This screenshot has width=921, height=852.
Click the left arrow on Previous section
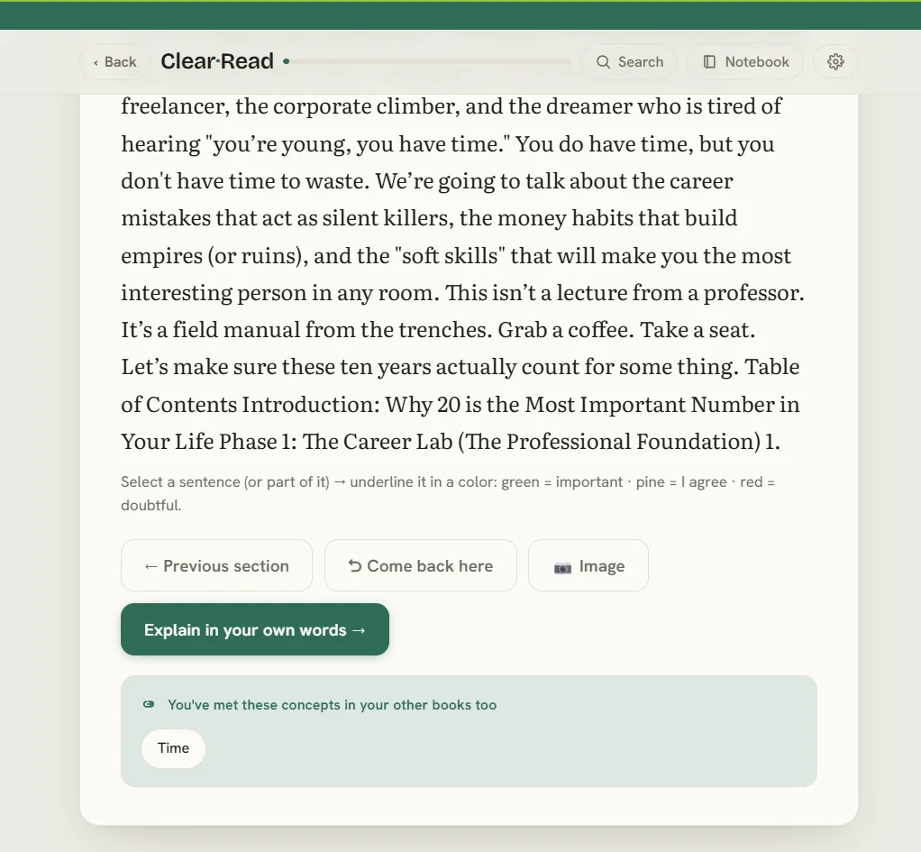151,566
